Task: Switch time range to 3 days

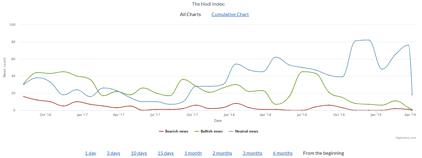Action: (x=113, y=153)
